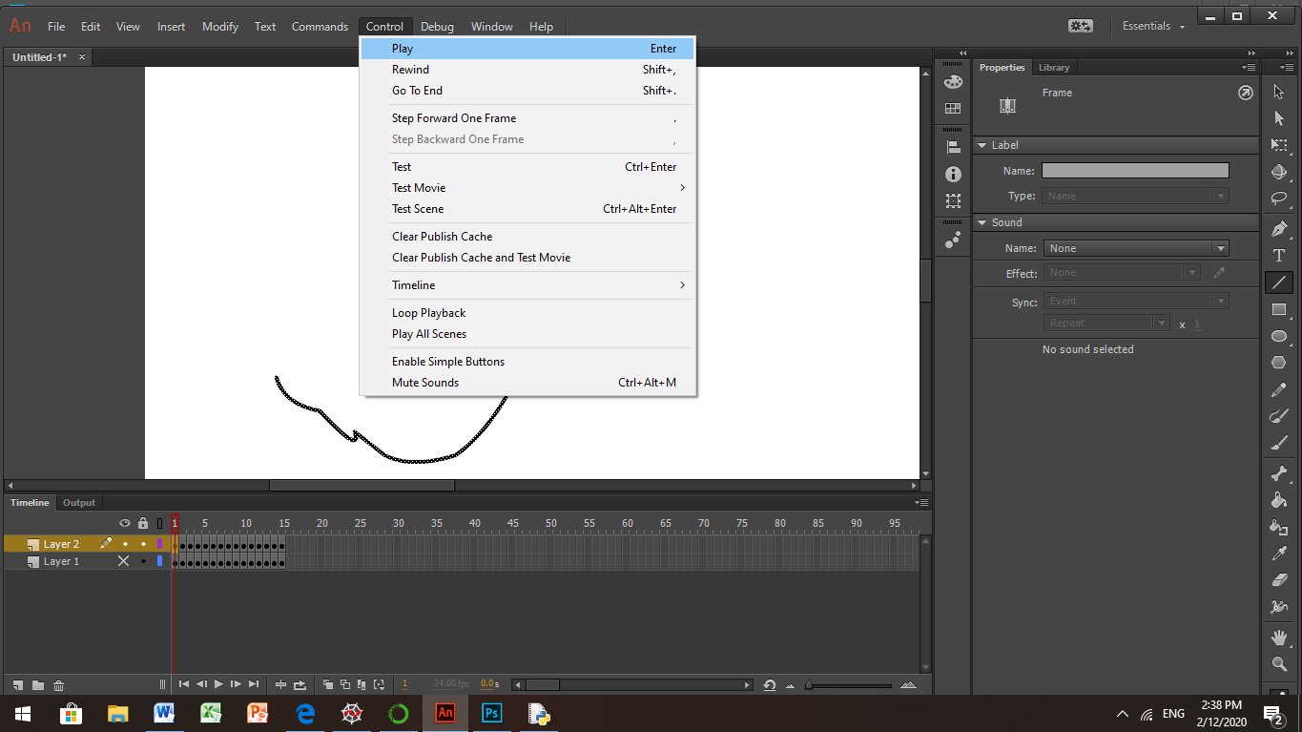
Task: Delete layer with trash icon
Action: (x=58, y=685)
